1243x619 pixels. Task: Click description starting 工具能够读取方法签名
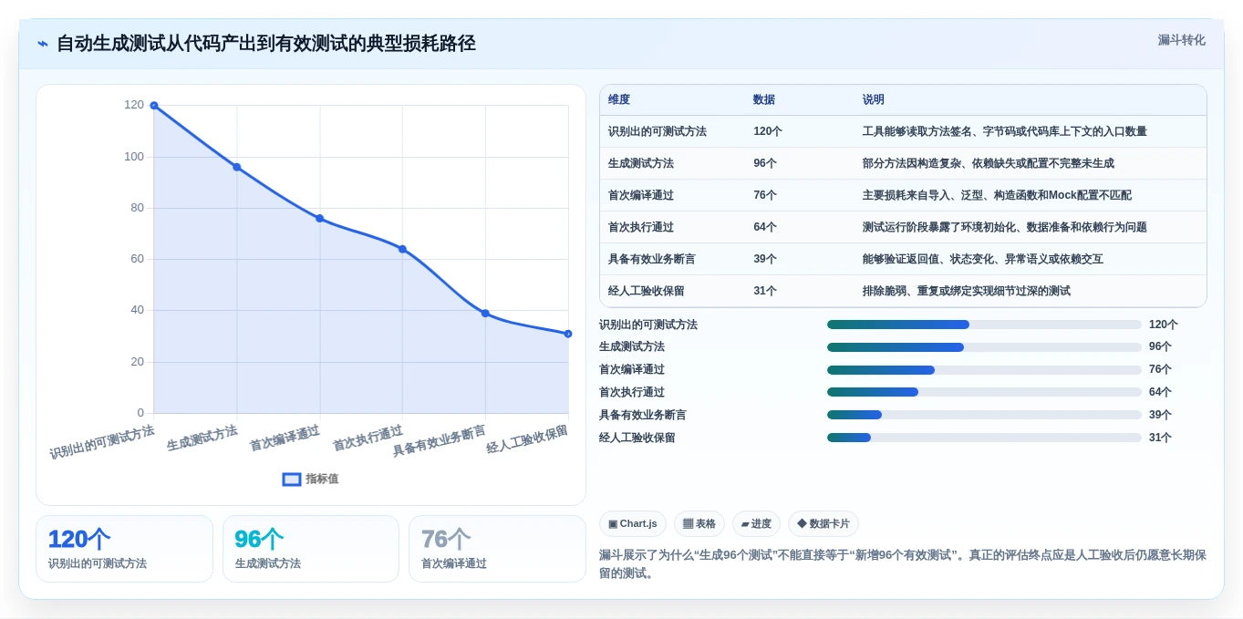coord(1005,131)
